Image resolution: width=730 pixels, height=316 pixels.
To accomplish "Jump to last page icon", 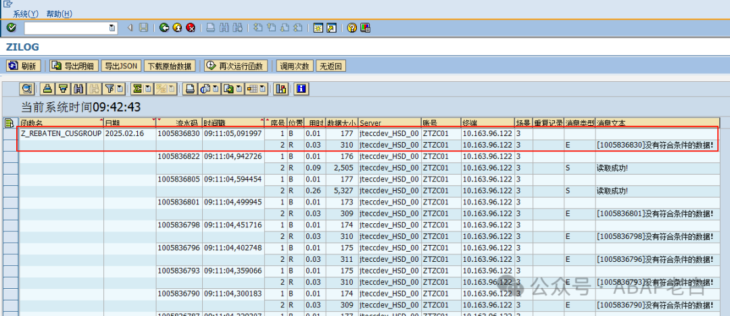I will pos(299,28).
